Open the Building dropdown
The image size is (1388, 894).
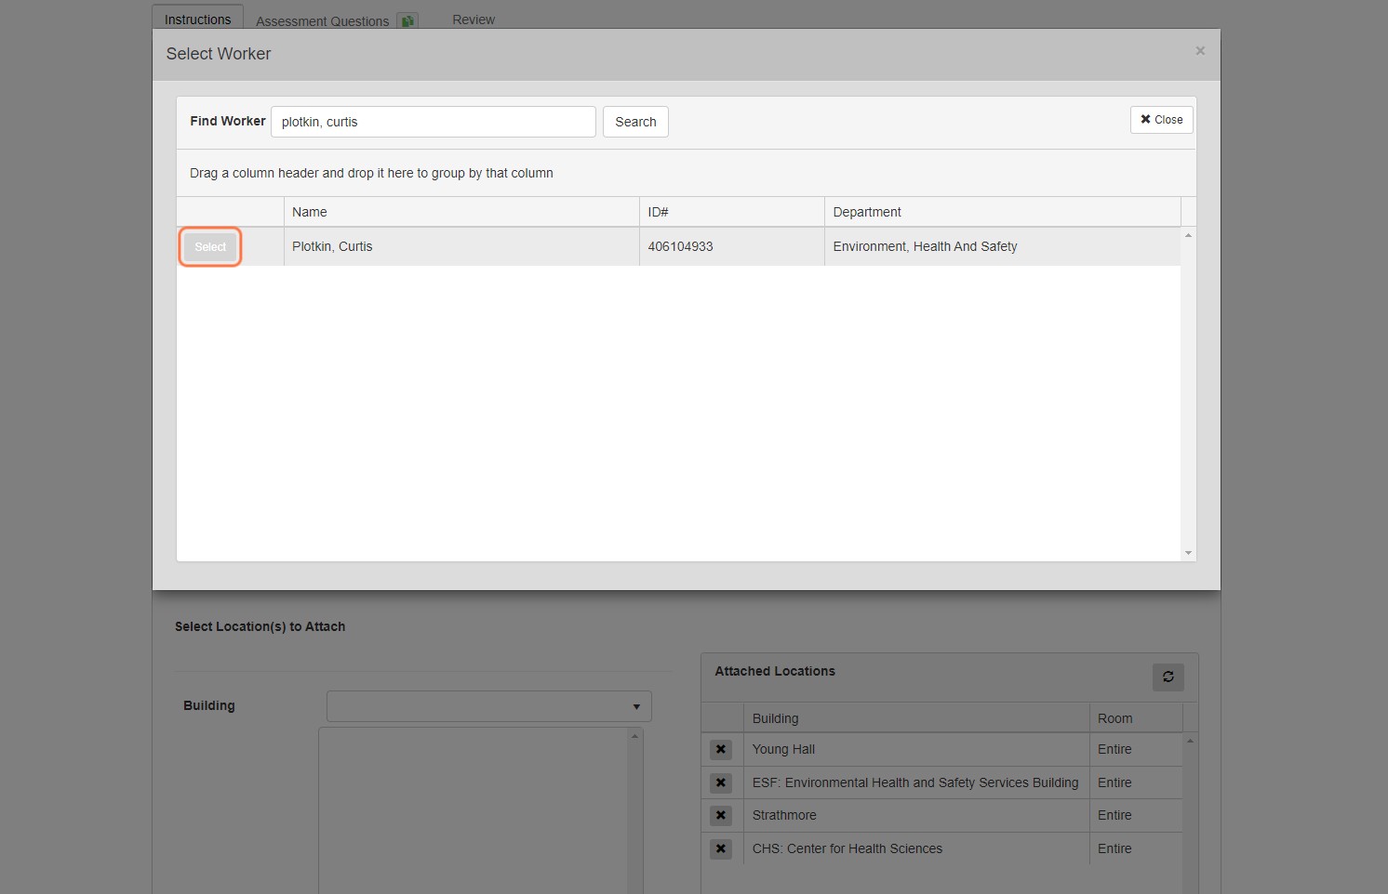[489, 706]
